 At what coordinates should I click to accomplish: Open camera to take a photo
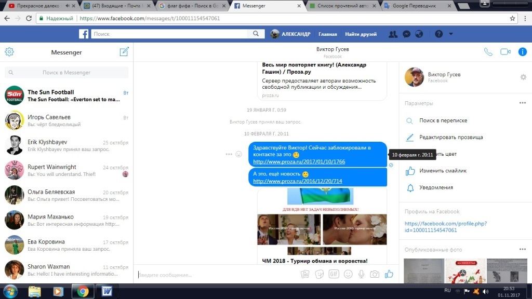pyautogui.click(x=375, y=274)
